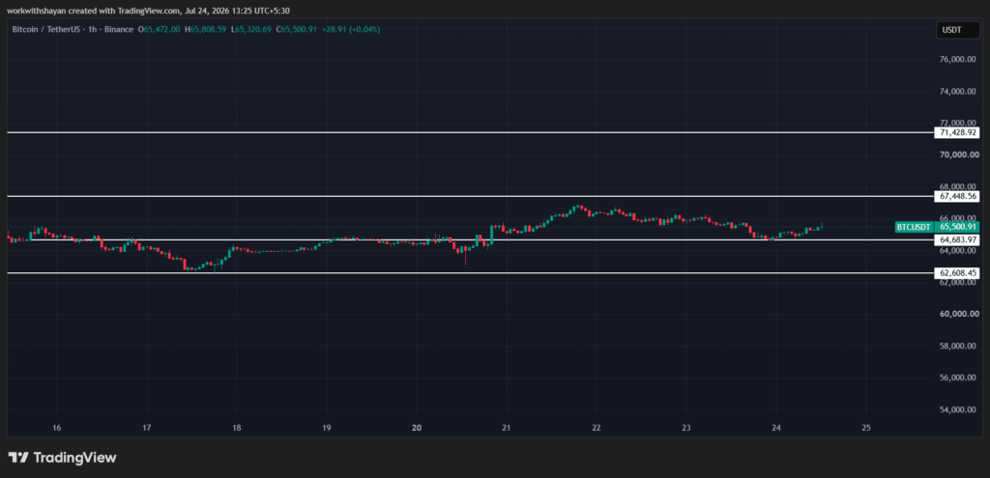Click the BTCUSDT symbol tag
Image resolution: width=990 pixels, height=478 pixels.
click(915, 227)
